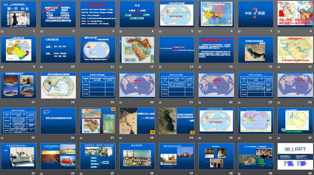
Task: Click the animation star below slide 1
Action: (x=2, y=31)
